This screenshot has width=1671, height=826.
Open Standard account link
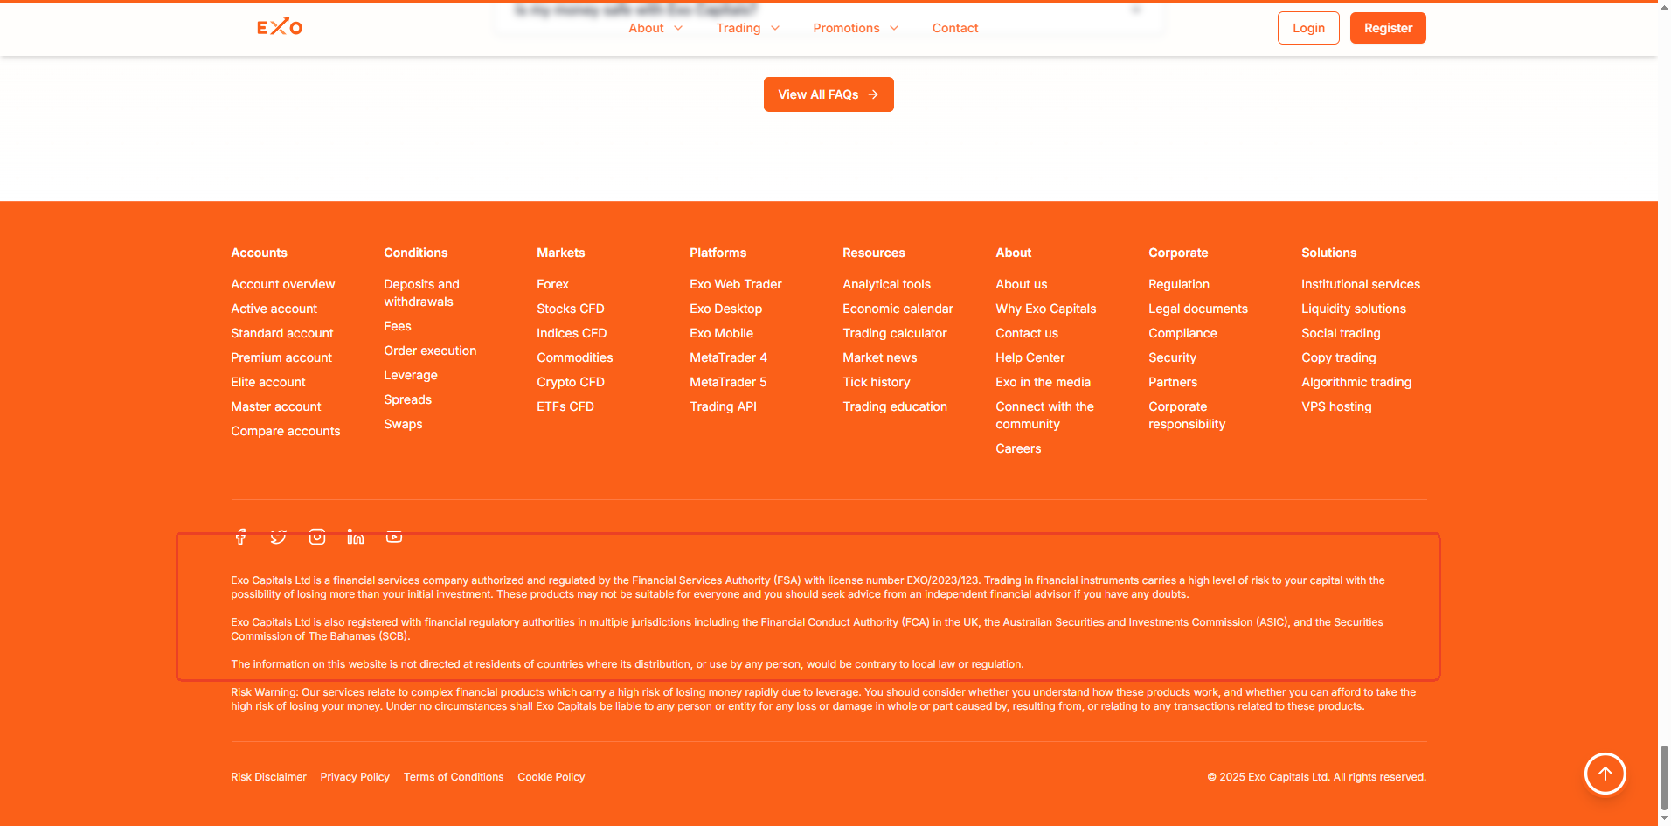click(282, 333)
